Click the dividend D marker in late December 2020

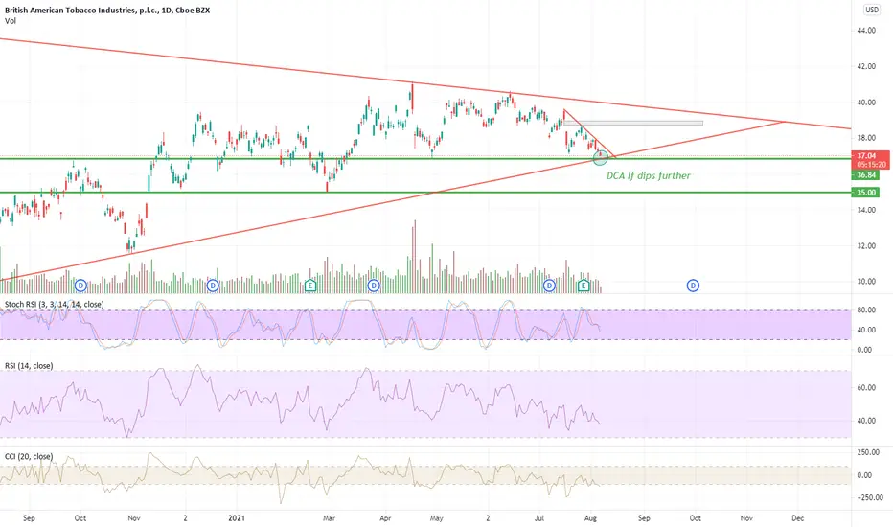coord(213,286)
